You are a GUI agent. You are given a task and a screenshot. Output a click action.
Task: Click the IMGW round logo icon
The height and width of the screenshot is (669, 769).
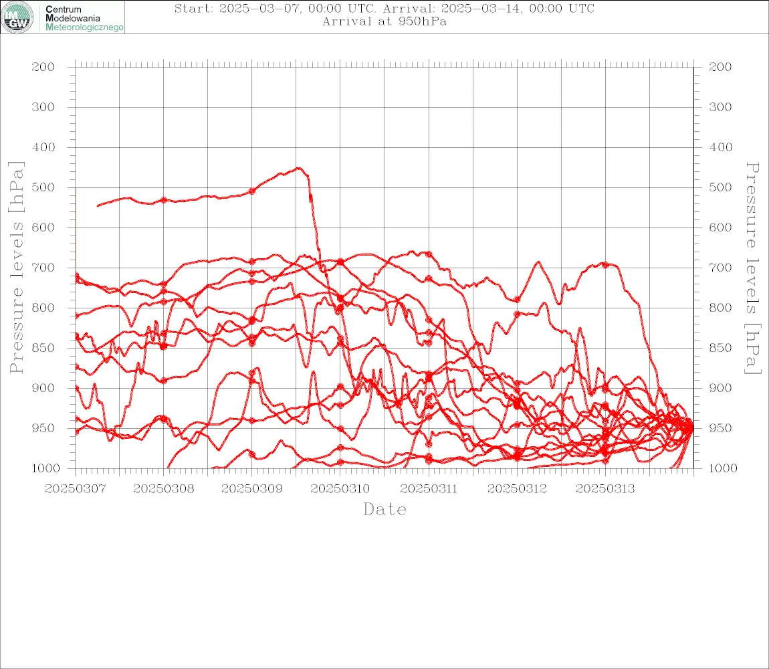[17, 17]
